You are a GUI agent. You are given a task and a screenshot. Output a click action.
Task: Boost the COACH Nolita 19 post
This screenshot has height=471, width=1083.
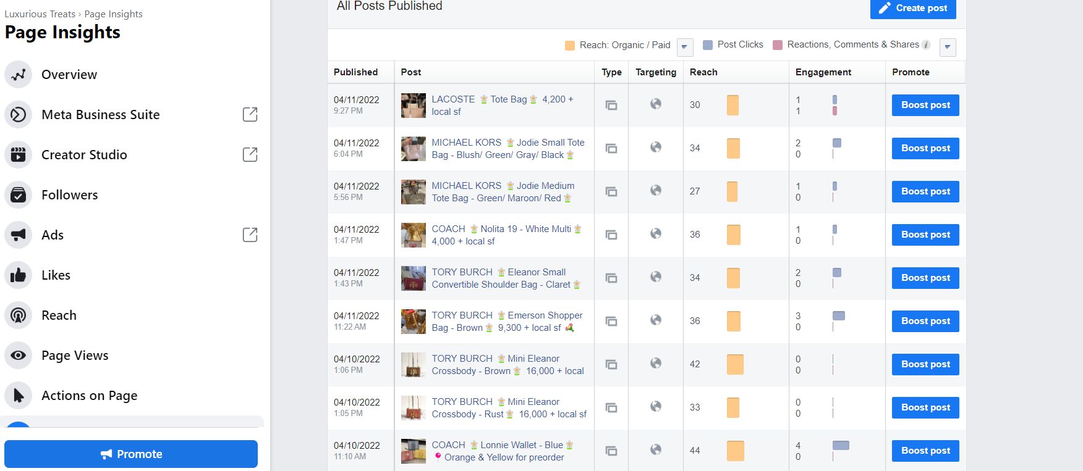pos(925,235)
